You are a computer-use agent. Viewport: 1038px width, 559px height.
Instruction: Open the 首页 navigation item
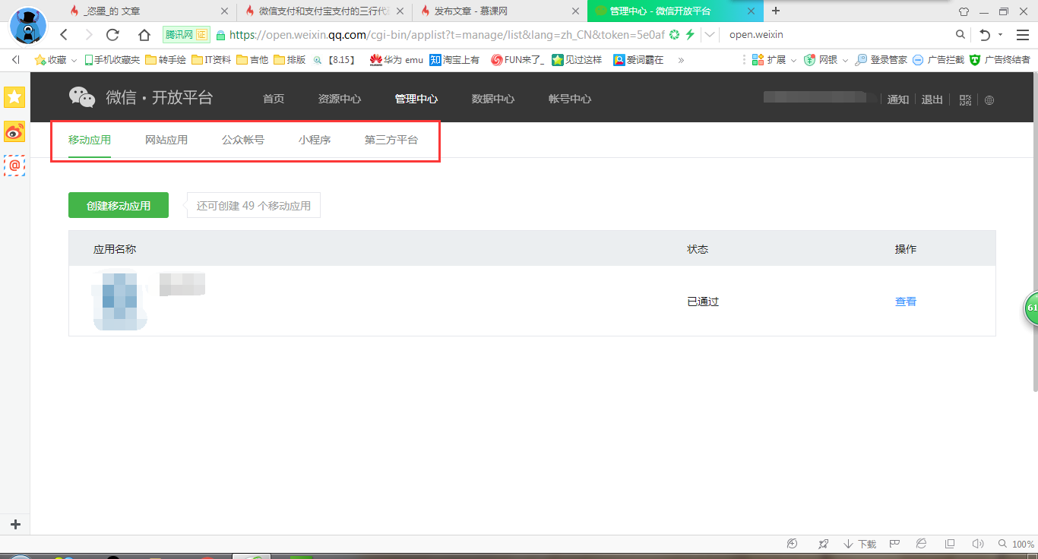click(x=274, y=99)
